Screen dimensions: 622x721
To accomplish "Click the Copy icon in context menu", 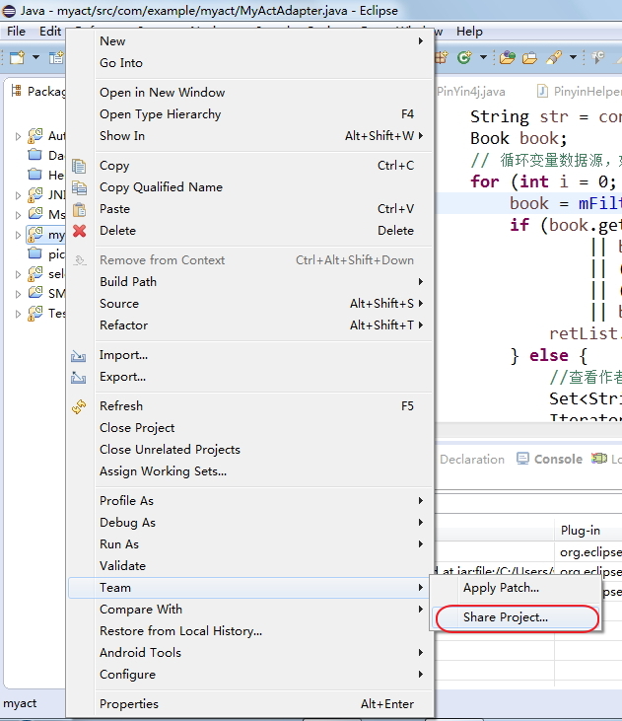I will (x=79, y=166).
